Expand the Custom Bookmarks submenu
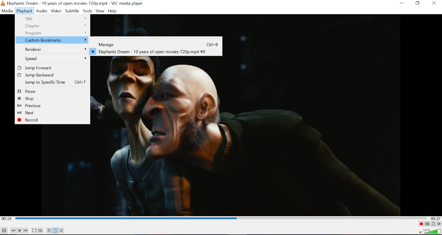Screen dimensions: 442x235 53,40
